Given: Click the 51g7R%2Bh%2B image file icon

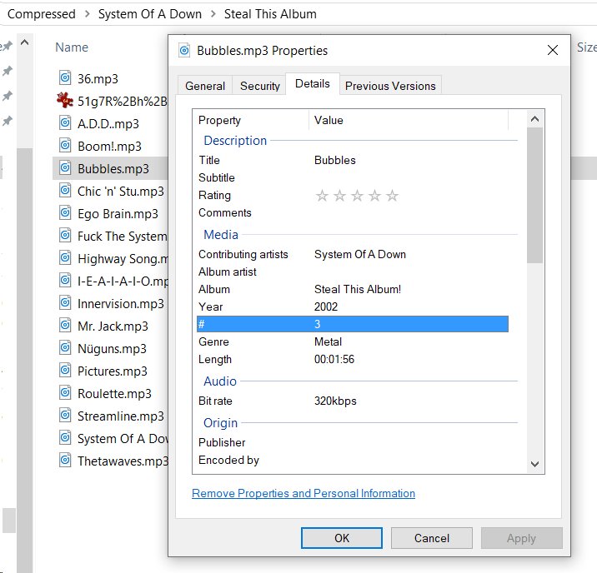Looking at the screenshot, I should point(65,101).
